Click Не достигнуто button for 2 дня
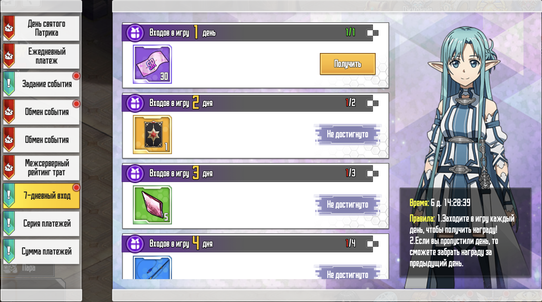This screenshot has height=302, width=542. 347,134
